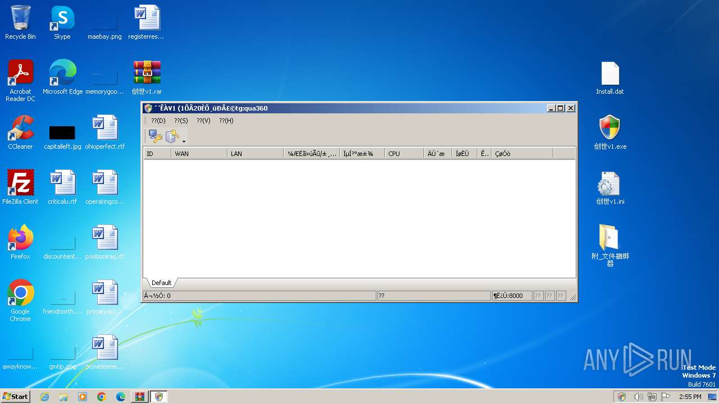Open media player from taskbar

click(83, 397)
